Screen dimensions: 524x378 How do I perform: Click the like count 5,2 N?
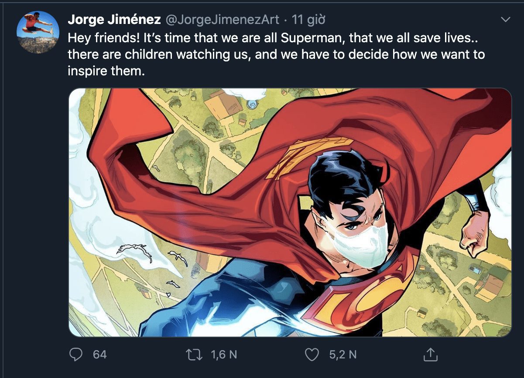342,354
